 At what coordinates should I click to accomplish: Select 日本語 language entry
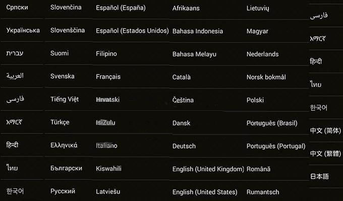click(319, 176)
